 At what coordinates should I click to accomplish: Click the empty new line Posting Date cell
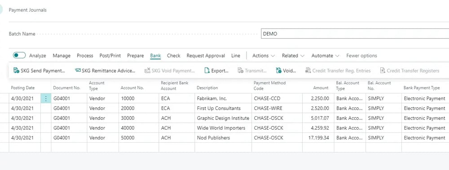(25, 148)
